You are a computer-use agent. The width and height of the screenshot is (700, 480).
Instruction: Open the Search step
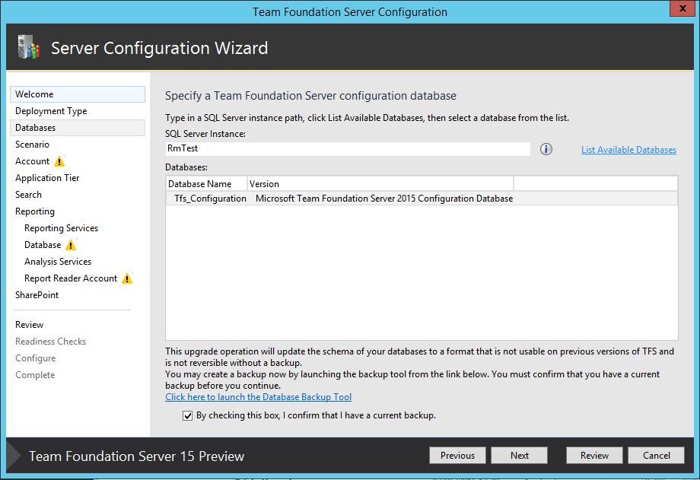point(28,195)
